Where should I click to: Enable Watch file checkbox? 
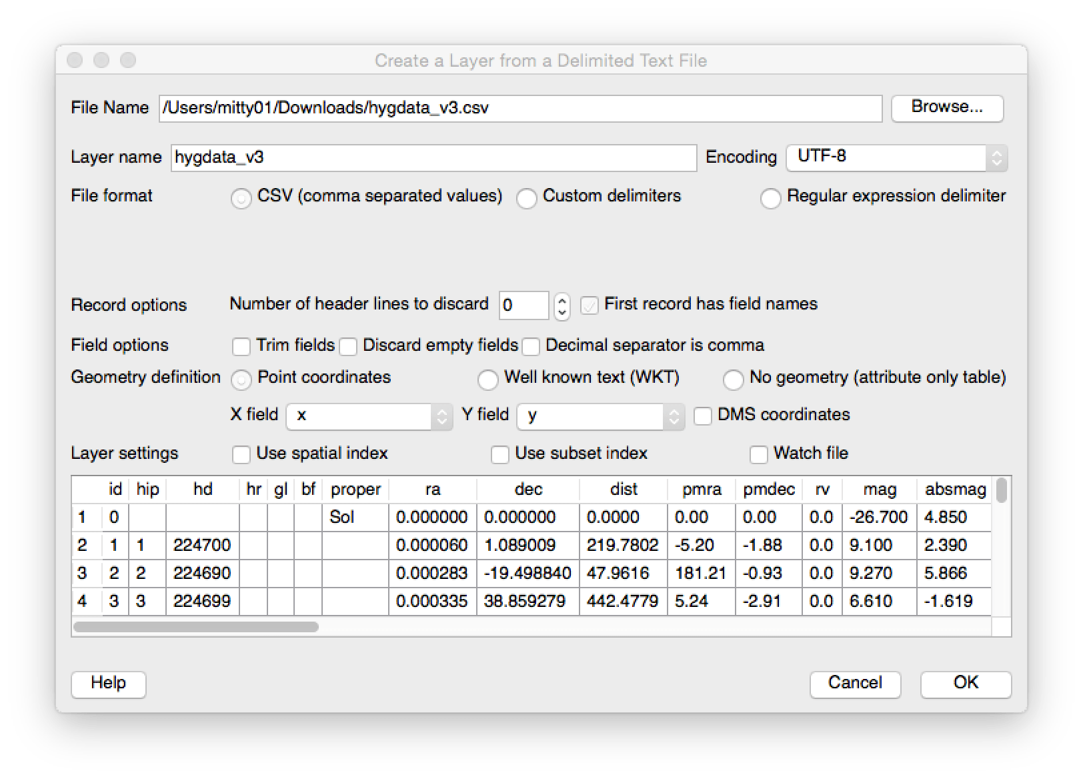[x=758, y=454]
